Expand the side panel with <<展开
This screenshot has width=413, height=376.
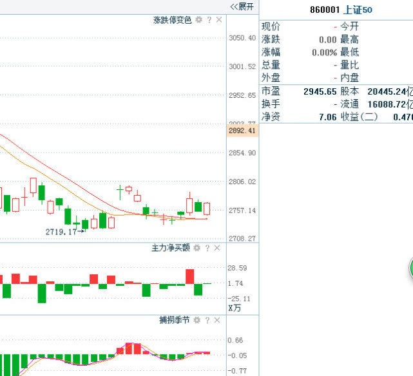(242, 6)
